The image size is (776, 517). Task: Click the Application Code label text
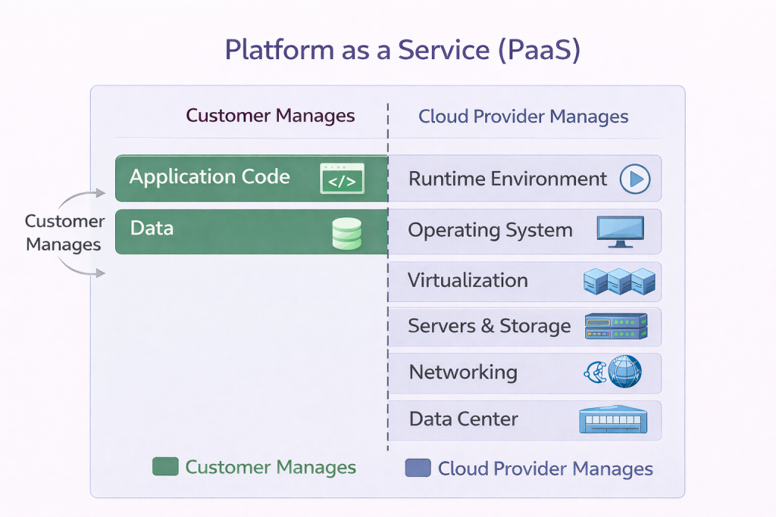pos(210,177)
